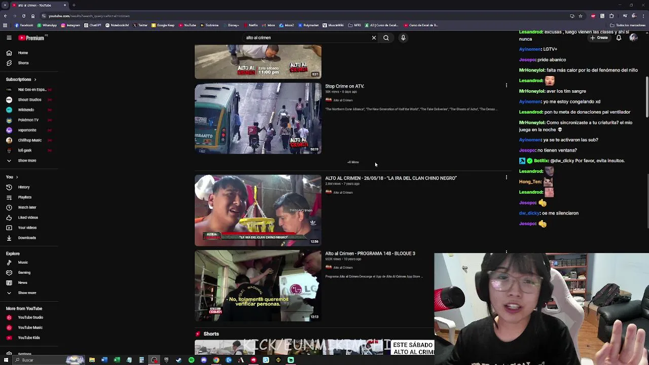
Task: Open the notifications bell
Action: tap(619, 38)
